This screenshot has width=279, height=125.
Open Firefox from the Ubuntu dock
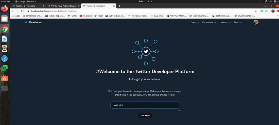(x=5, y=9)
